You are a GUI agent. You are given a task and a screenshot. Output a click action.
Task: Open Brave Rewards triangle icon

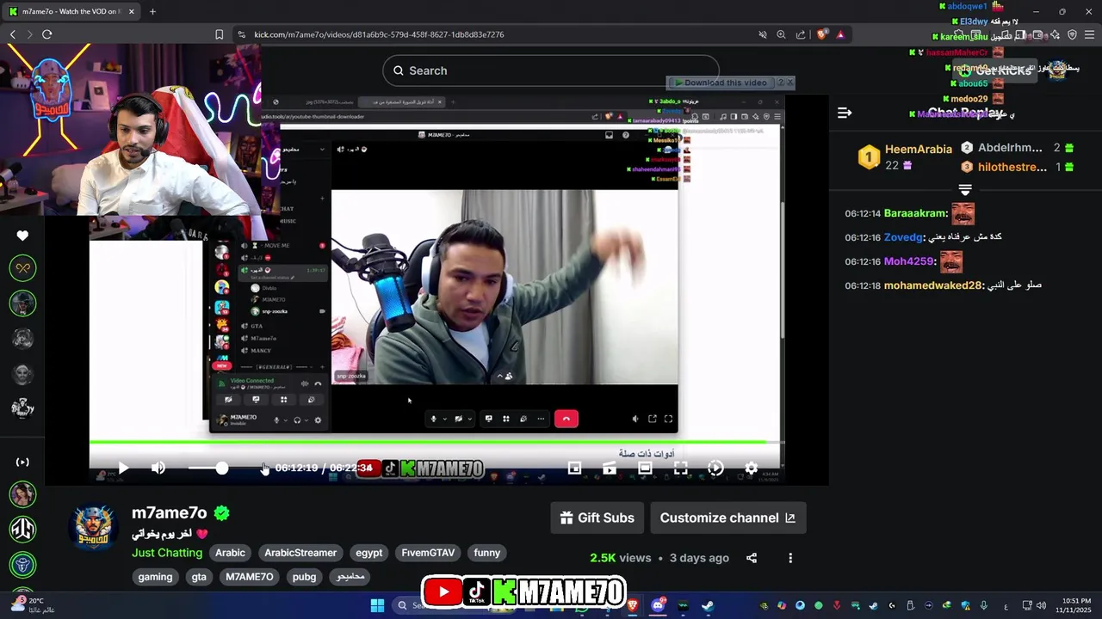(x=840, y=34)
